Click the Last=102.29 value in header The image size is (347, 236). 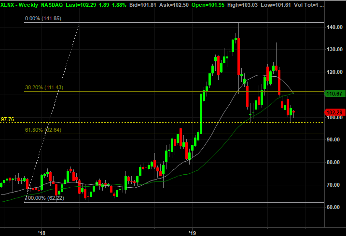(81, 5)
